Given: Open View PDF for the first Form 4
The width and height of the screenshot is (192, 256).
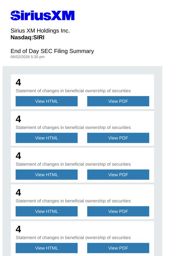Looking at the screenshot, I should 118,101.
